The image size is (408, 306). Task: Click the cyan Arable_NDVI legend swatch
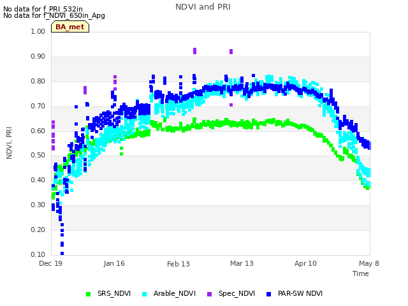coord(145,294)
